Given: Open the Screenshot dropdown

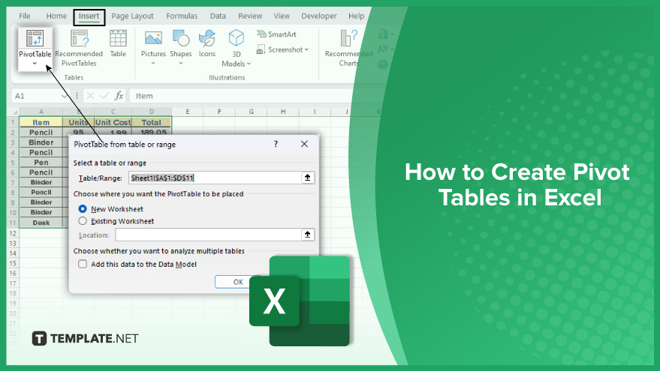Looking at the screenshot, I should (x=282, y=49).
